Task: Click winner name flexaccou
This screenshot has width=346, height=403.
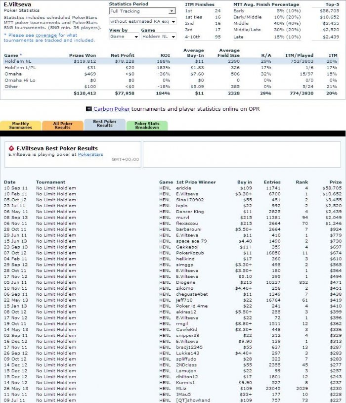Action: 187,224
